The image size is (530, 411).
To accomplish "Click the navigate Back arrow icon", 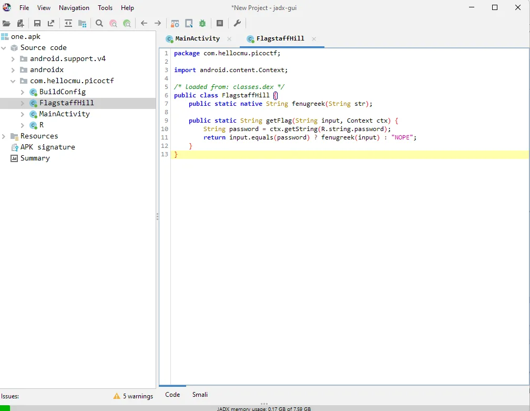I will 144,23.
